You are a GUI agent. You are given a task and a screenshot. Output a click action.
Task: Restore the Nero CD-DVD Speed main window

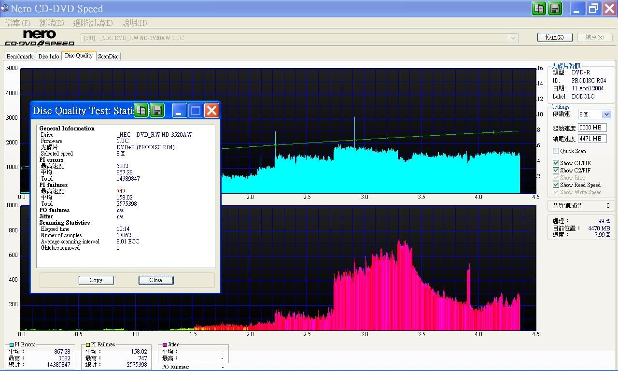(x=593, y=9)
